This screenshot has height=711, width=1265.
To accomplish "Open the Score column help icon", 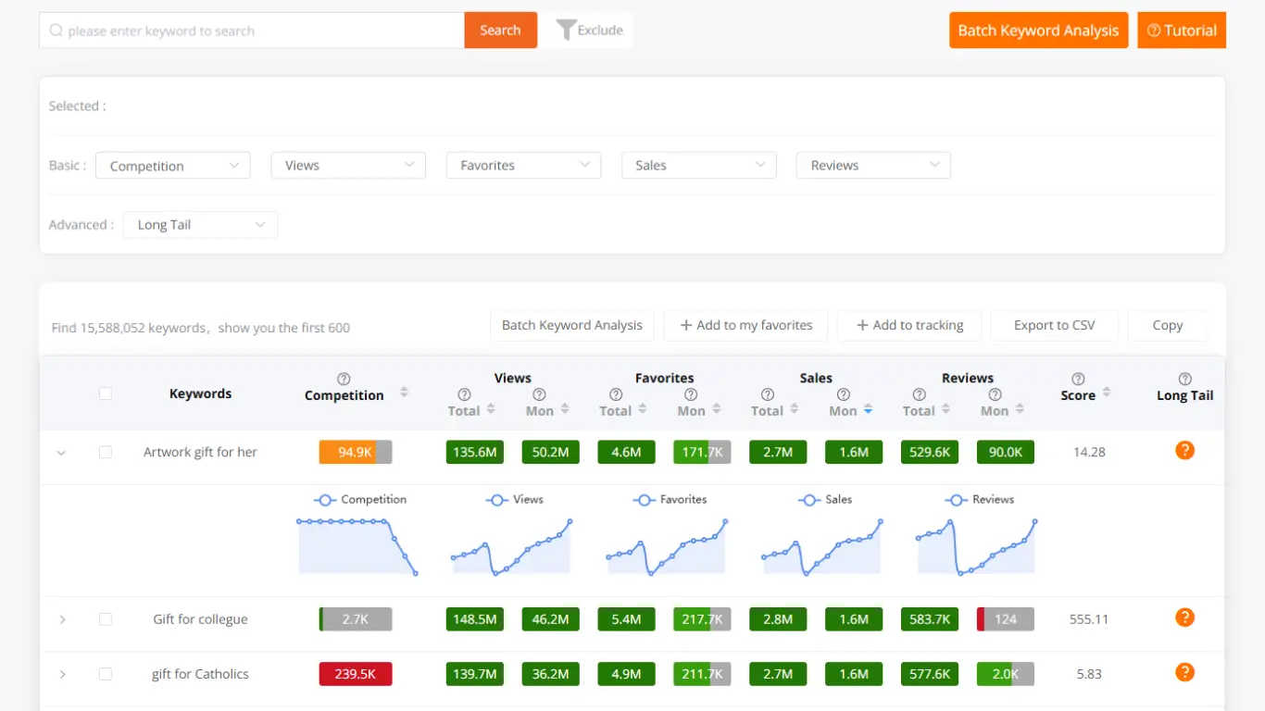I will (x=1077, y=379).
